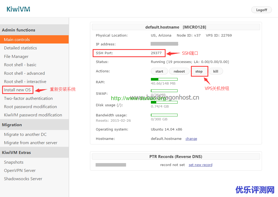
Task: Select Migrate to another DC
Action: click(25, 135)
